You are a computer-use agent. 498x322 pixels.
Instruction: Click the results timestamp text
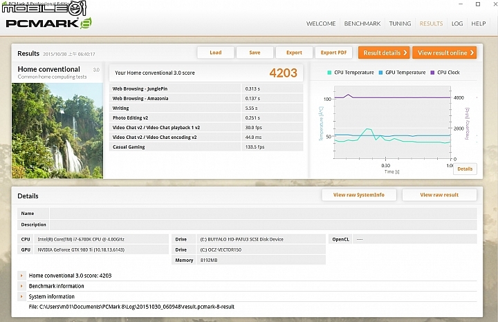[69, 55]
